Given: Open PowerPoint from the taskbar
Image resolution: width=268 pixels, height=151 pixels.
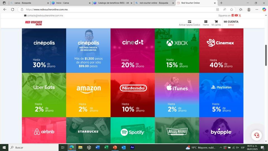Looking at the screenshot, I should [x=115, y=147].
